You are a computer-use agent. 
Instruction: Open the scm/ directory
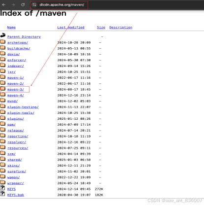click(x=11, y=154)
